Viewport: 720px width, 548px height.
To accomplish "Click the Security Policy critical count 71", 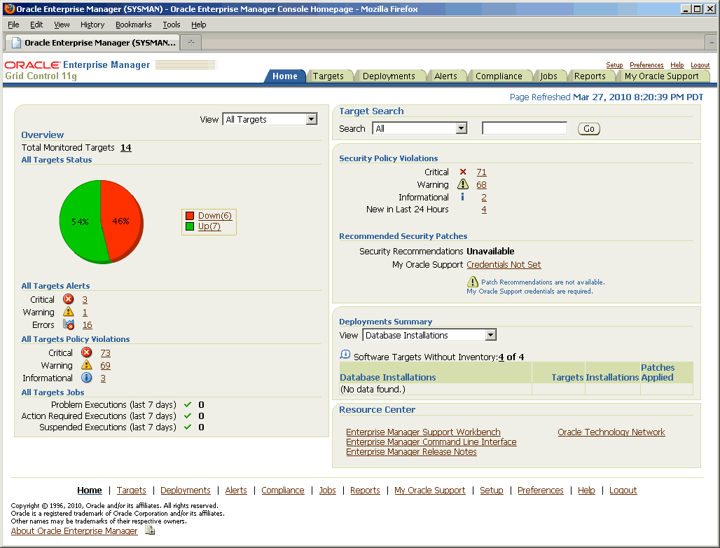I will pos(481,172).
